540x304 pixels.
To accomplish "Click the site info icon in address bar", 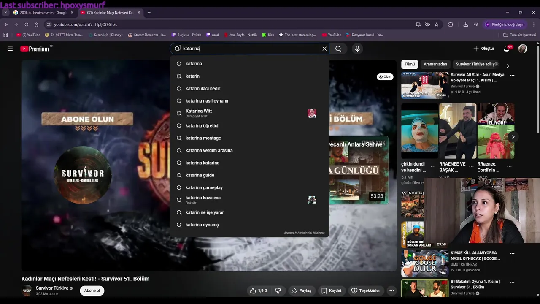I will point(49,24).
